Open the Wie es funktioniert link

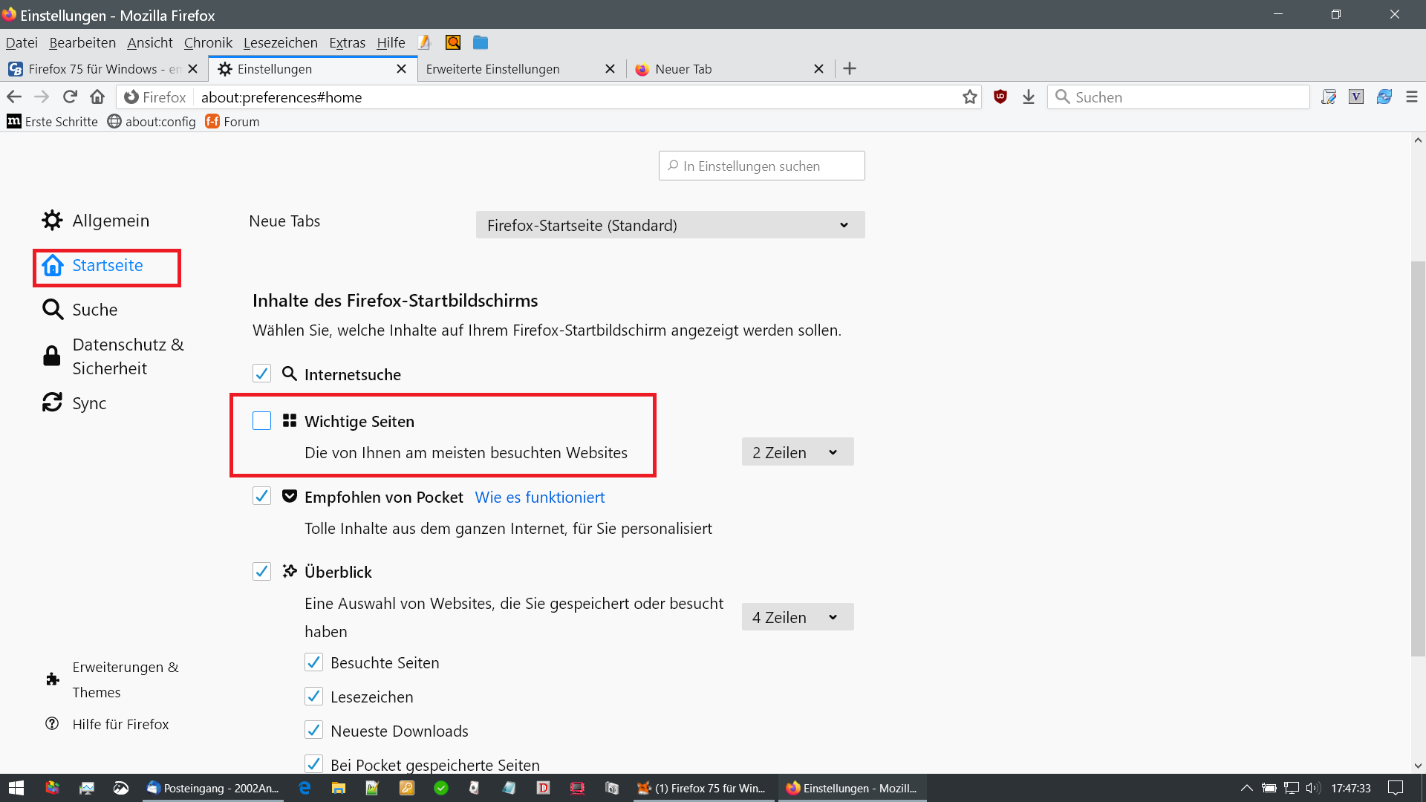tap(540, 498)
